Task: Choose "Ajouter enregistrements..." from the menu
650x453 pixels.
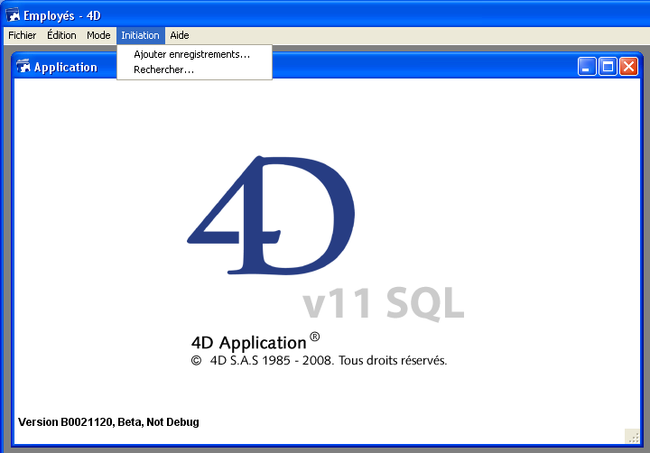Action: tap(191, 54)
